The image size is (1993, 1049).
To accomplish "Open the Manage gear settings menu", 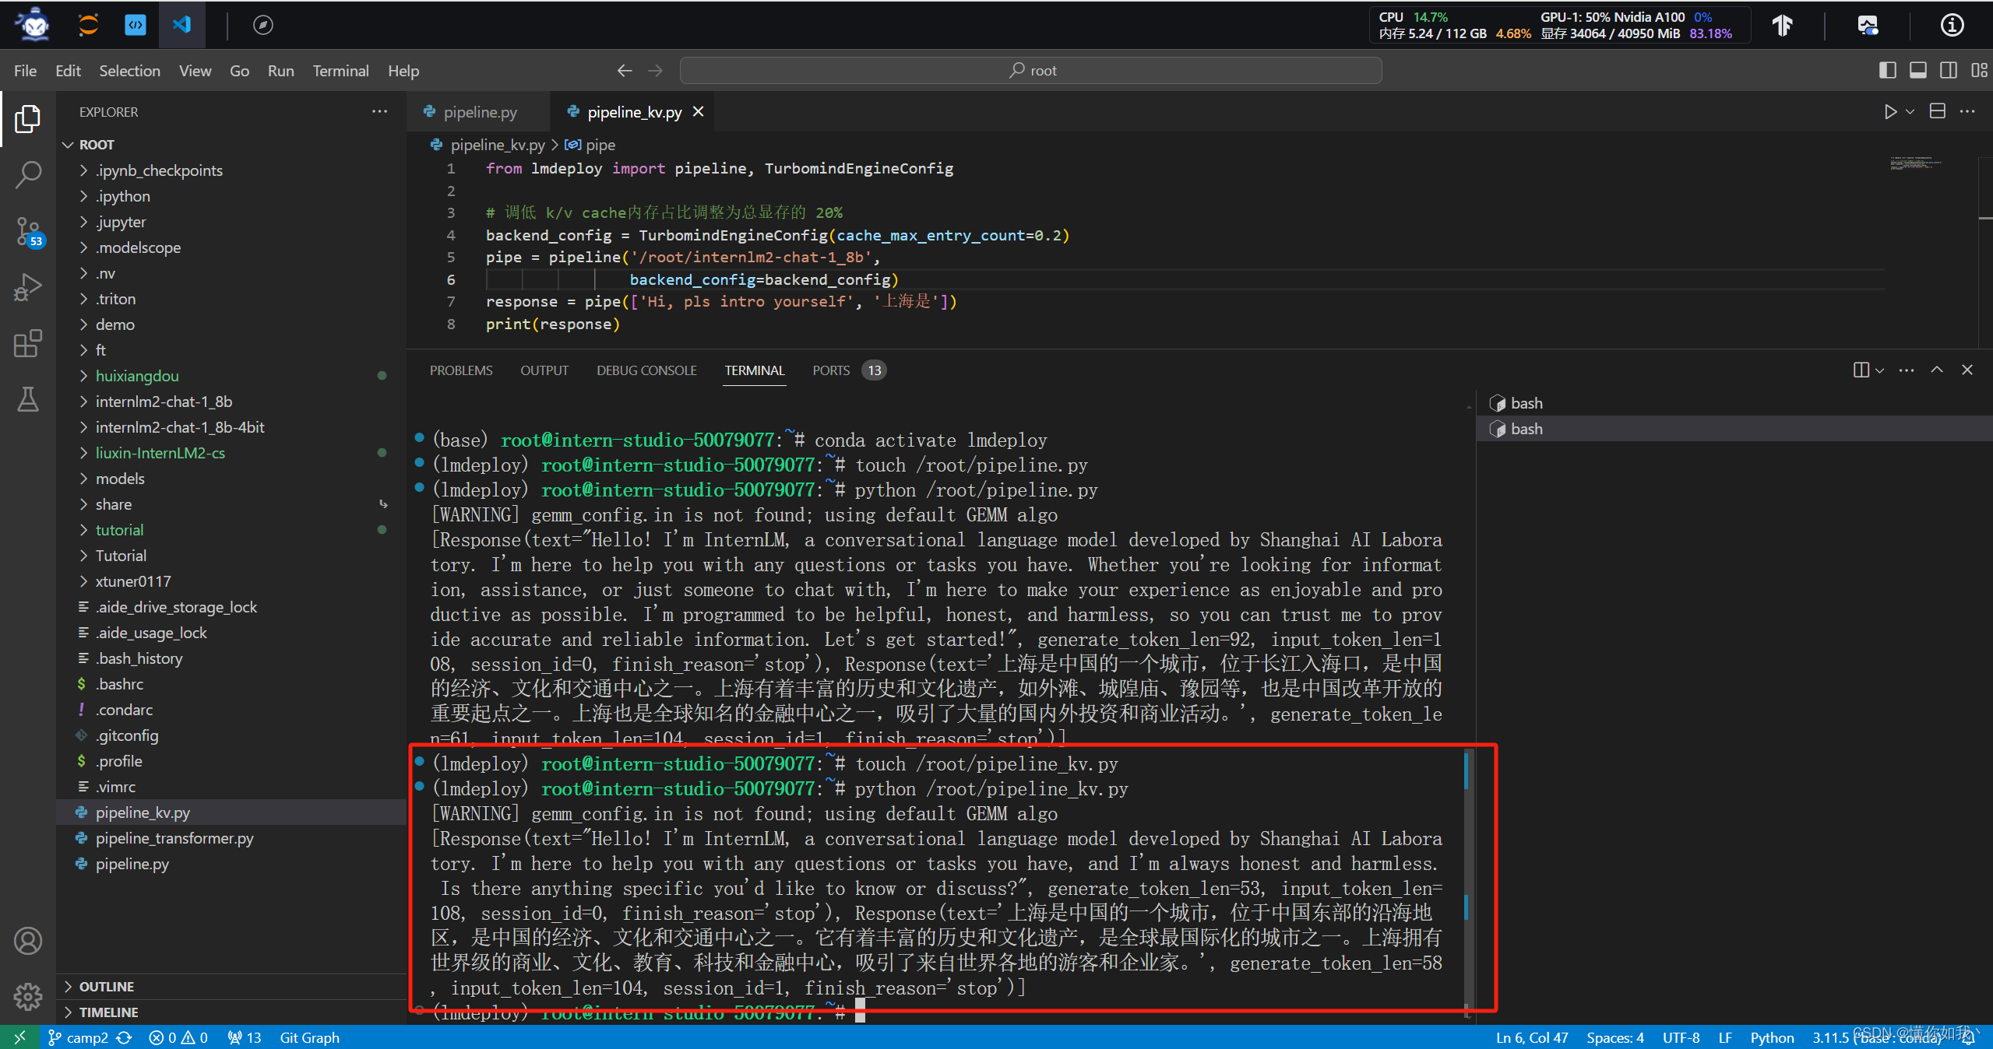I will 28,996.
